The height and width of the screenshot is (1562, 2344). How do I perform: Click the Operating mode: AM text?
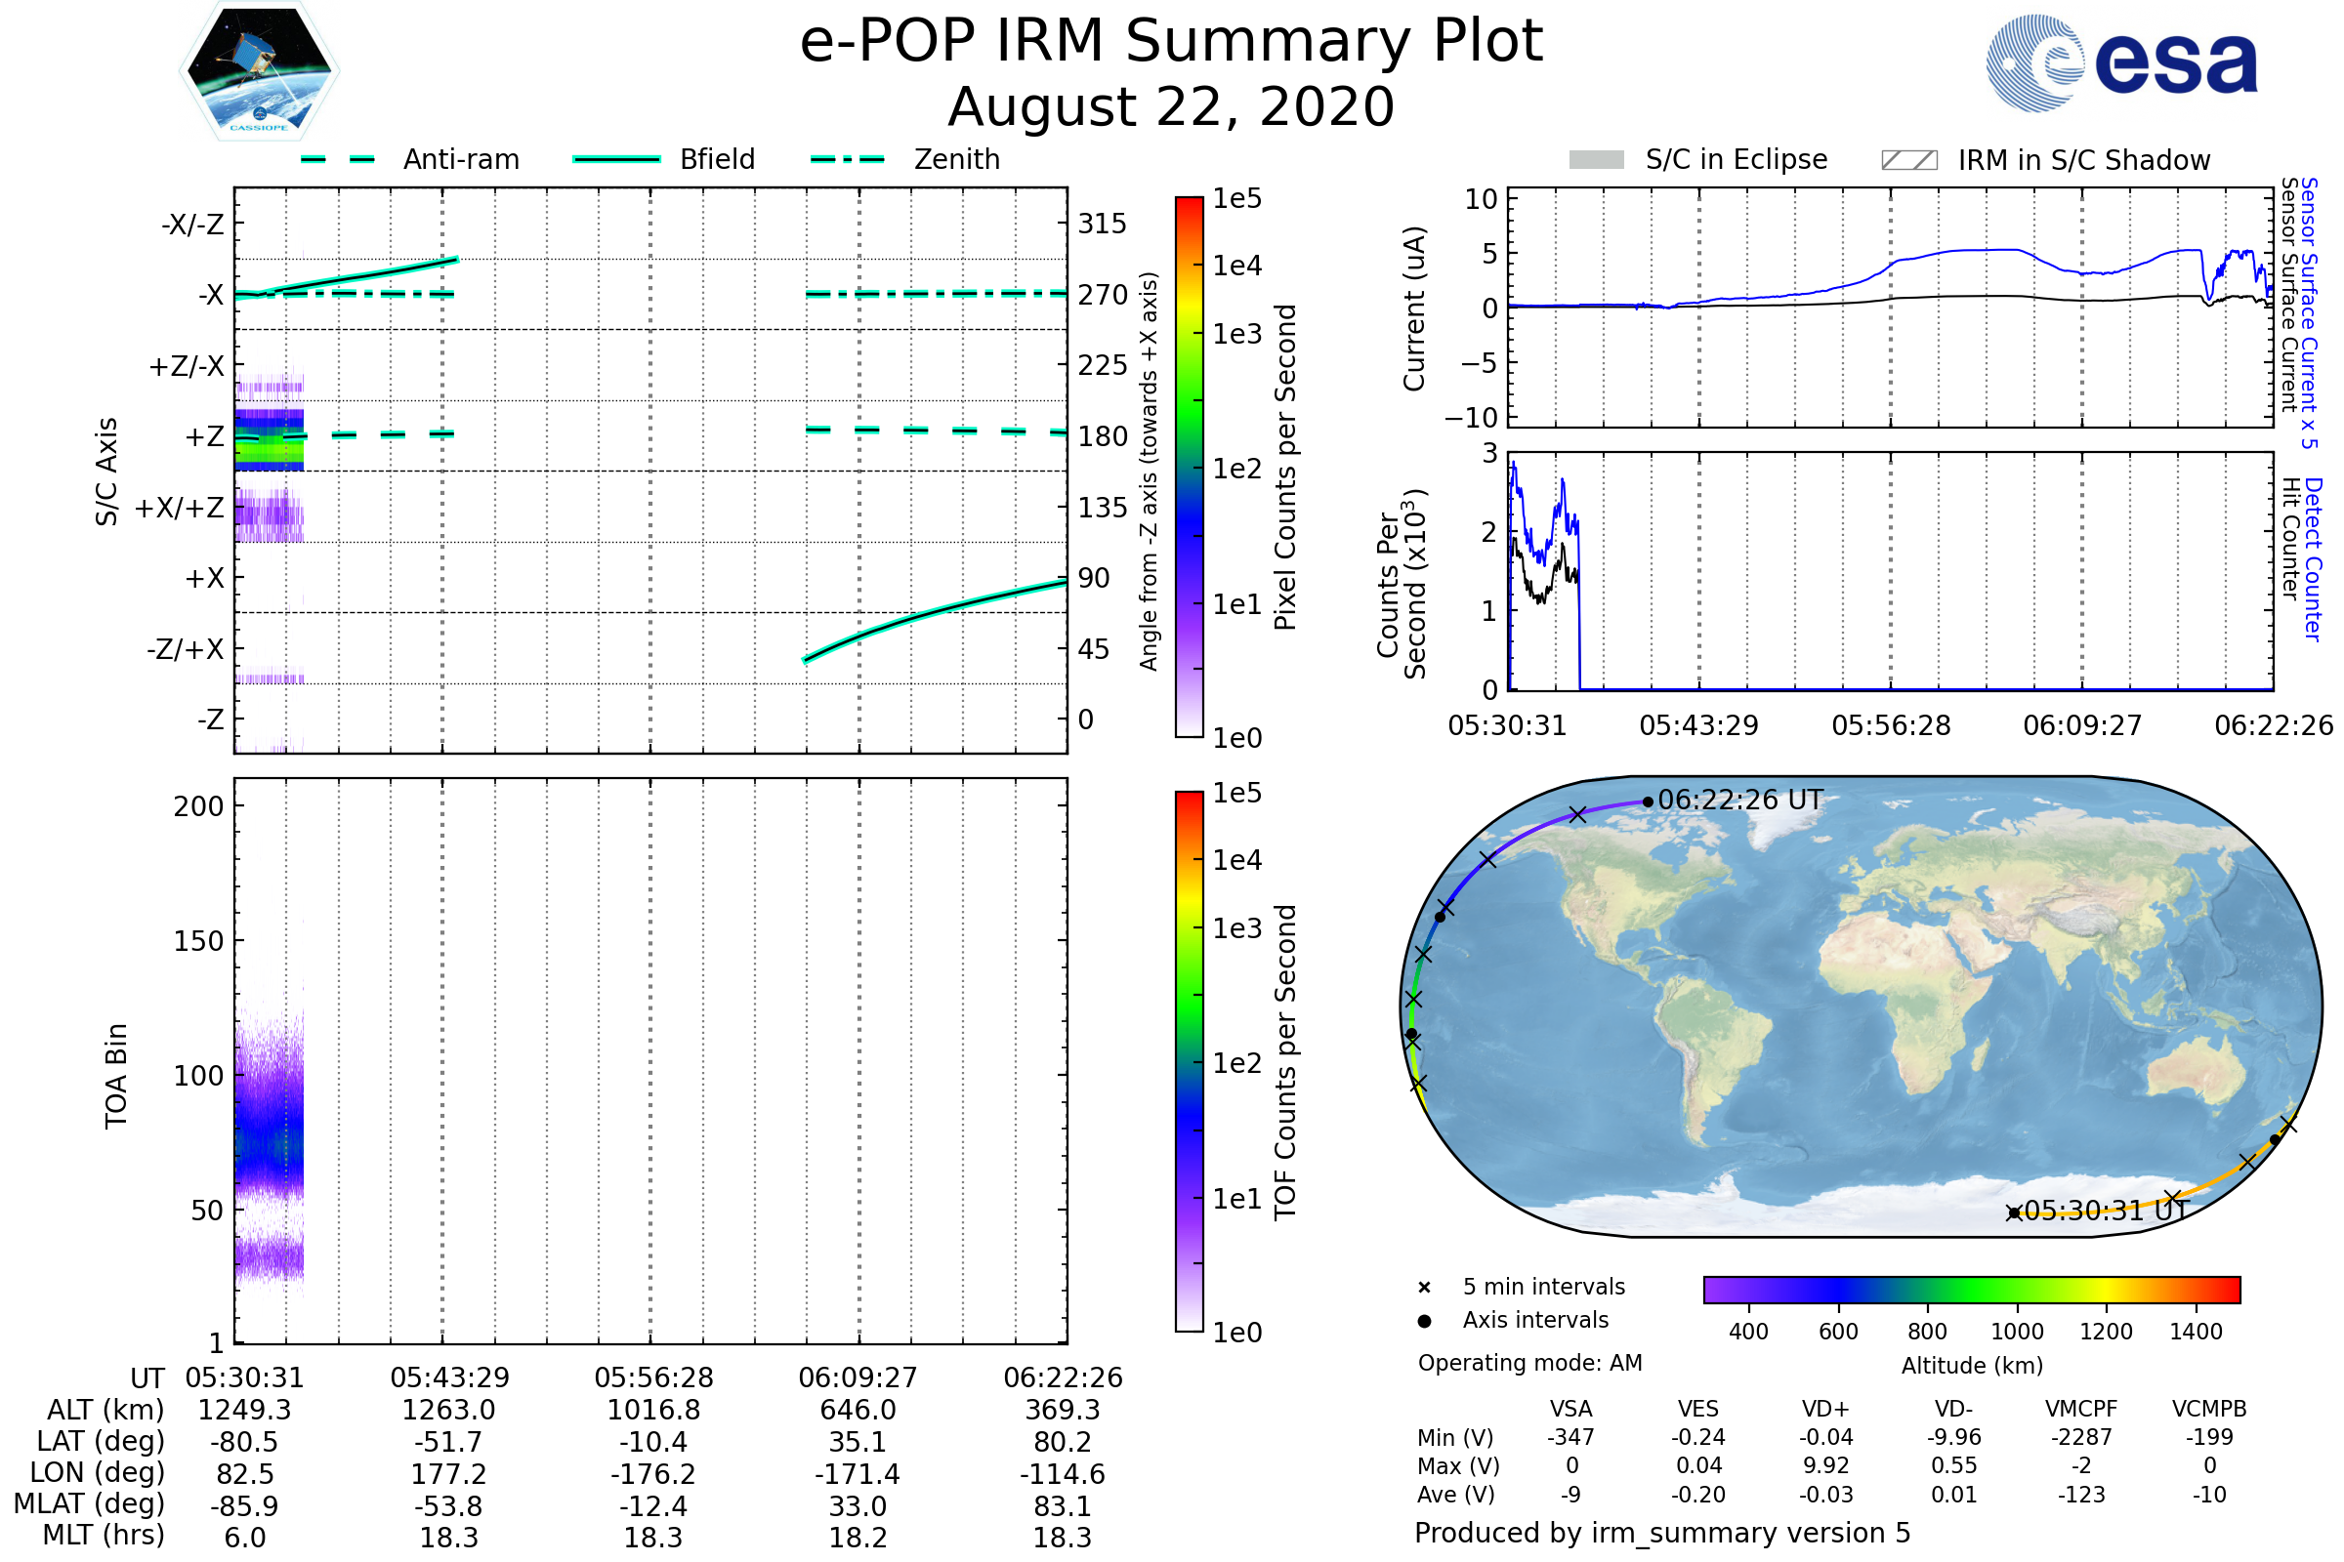pos(1529,1363)
